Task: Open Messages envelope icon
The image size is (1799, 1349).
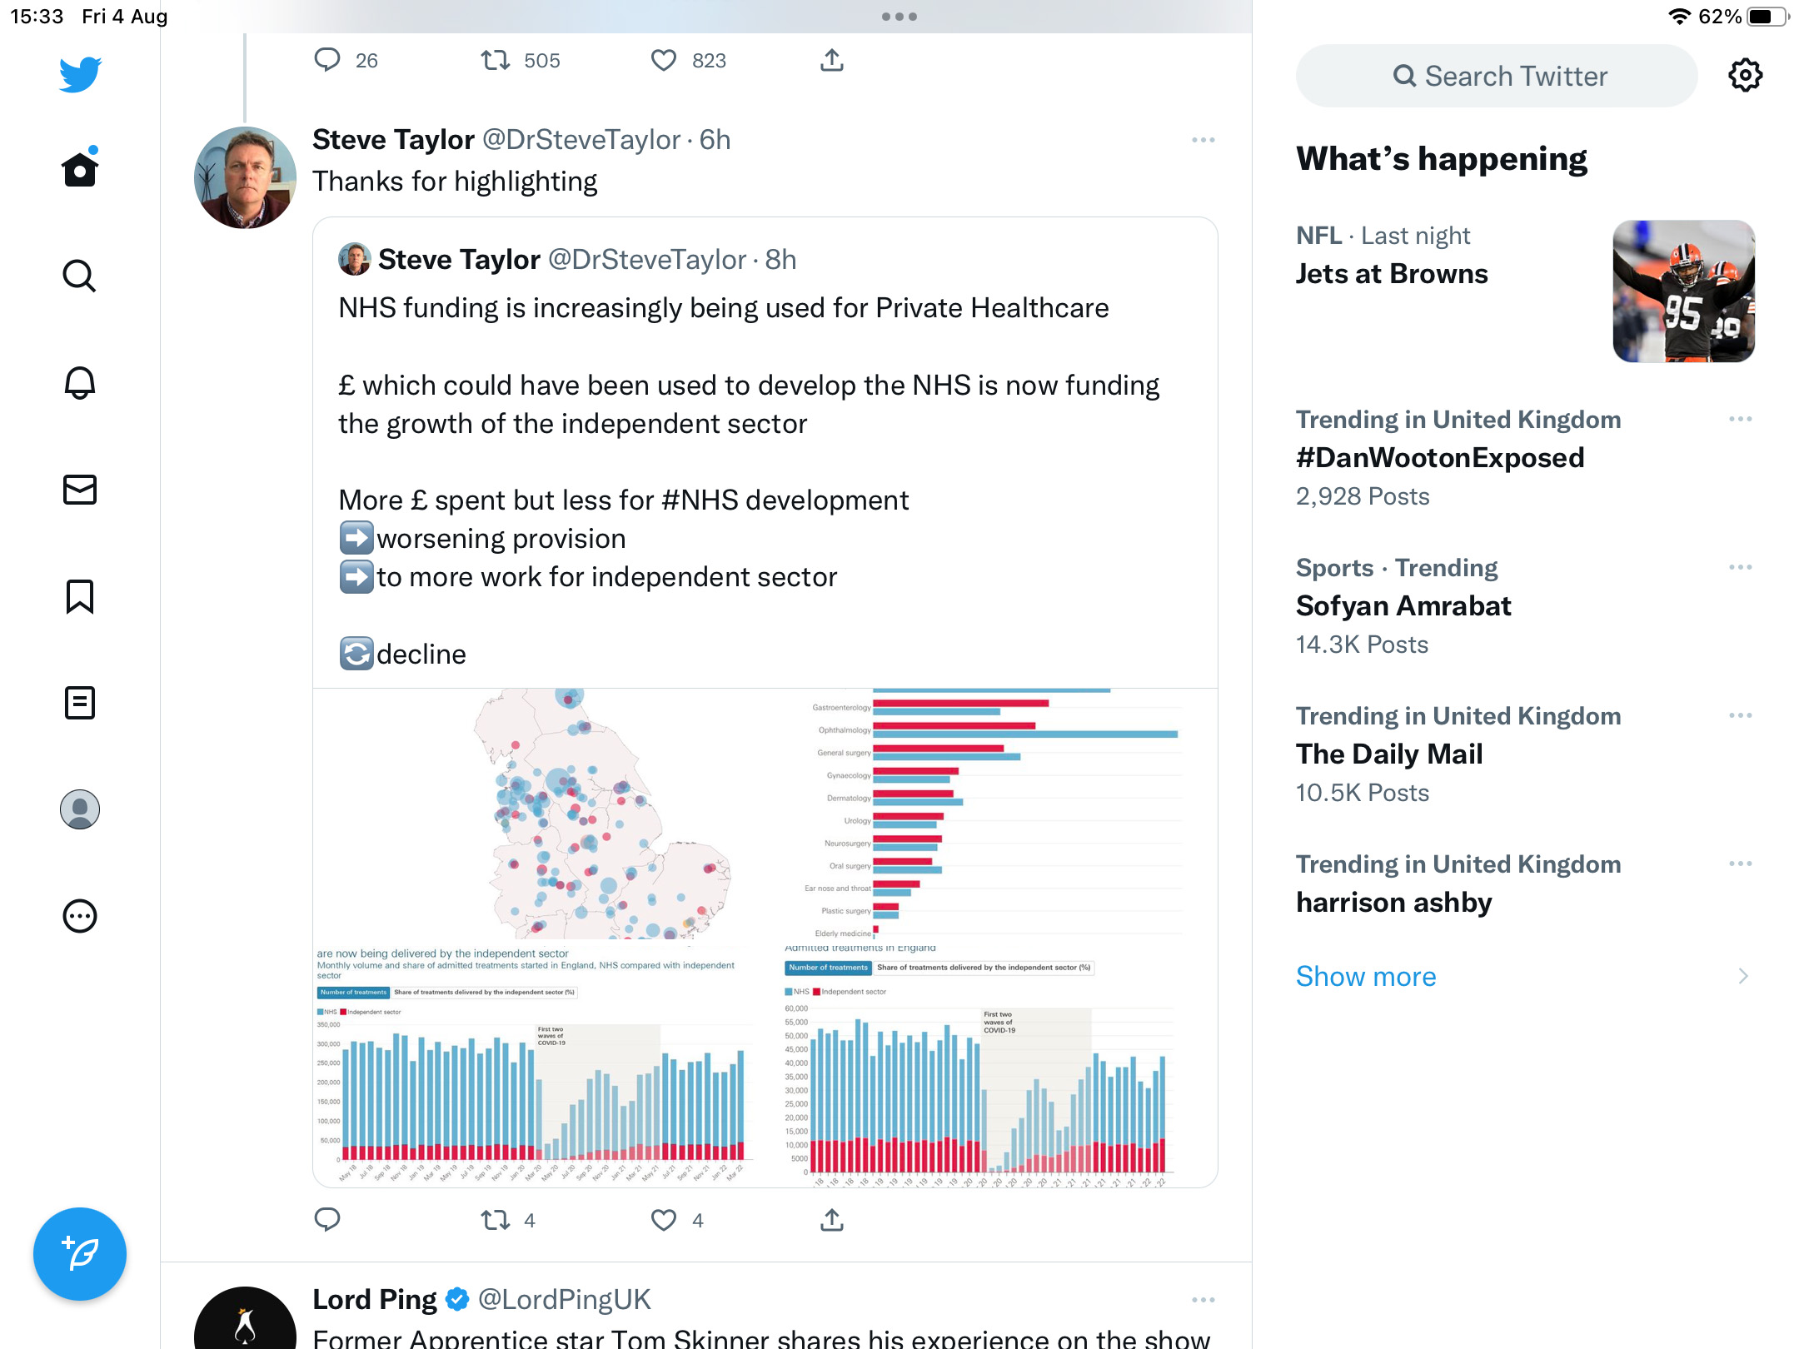Action: click(80, 490)
